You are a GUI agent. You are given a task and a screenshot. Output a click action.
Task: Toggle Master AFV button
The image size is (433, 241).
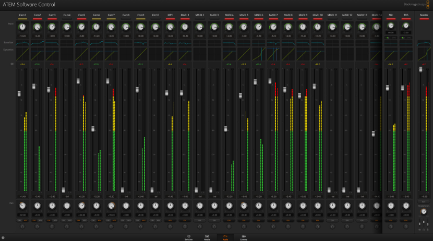click(x=424, y=202)
